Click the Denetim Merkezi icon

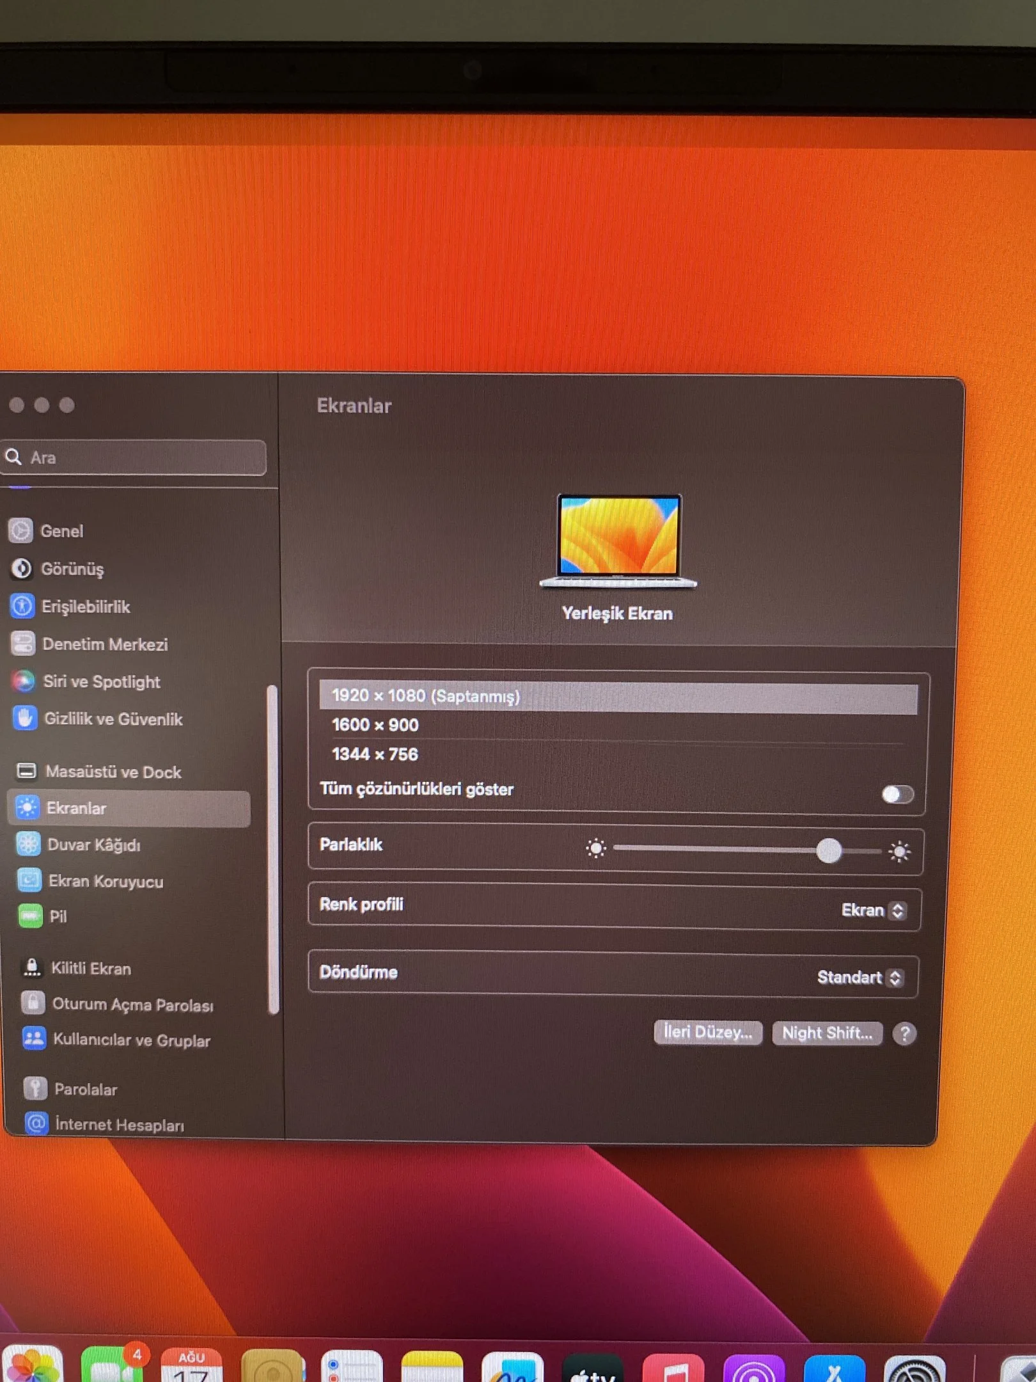pyautogui.click(x=23, y=644)
